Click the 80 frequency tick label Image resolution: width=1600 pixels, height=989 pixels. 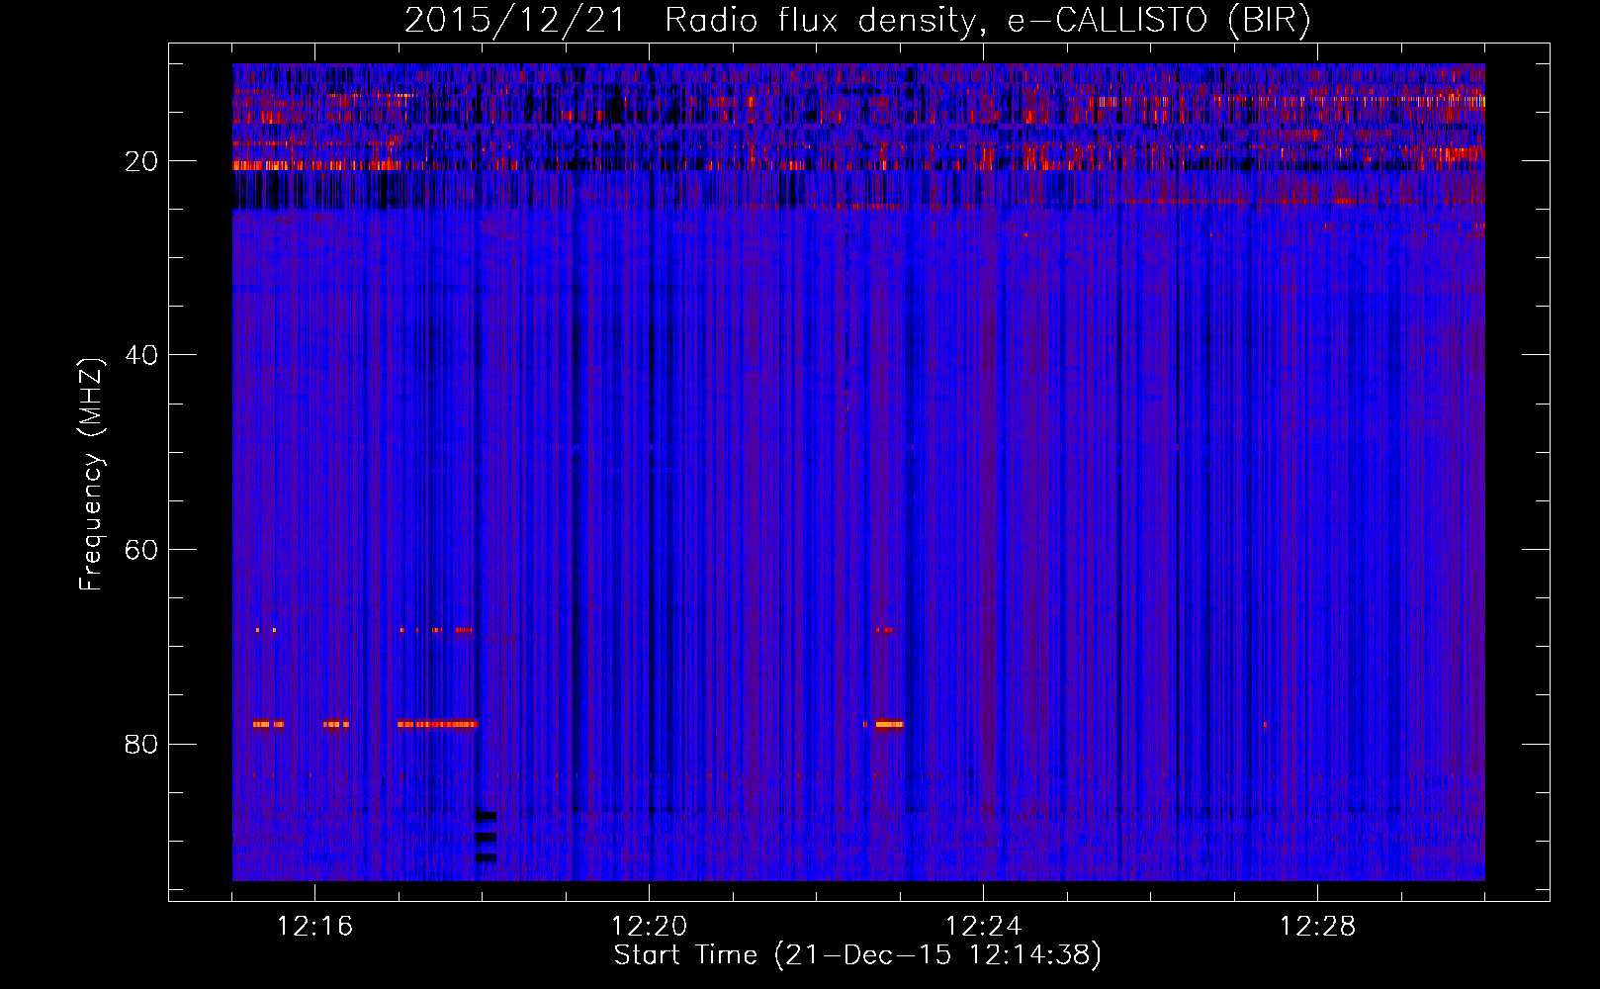point(141,744)
